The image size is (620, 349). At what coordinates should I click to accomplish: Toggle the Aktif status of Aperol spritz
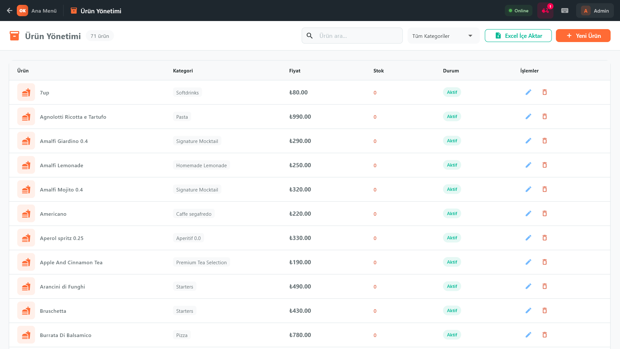452,238
